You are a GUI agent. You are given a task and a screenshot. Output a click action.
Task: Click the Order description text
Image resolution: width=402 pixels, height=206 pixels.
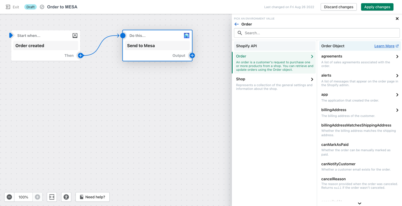(x=275, y=66)
